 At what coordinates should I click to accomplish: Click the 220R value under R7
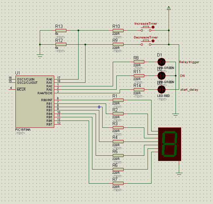[116, 187]
